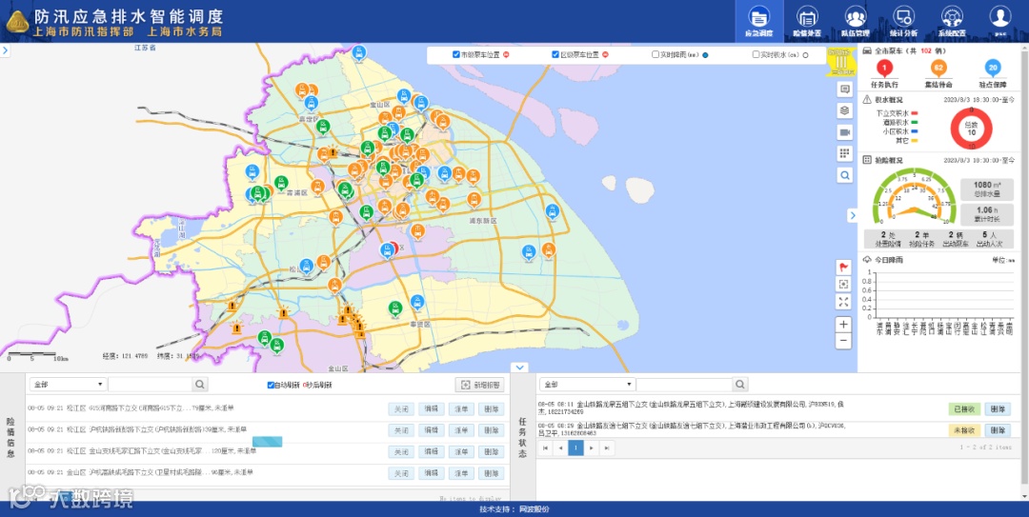Collapse the bottom panel with chevron
This screenshot has height=517, width=1029.
pyautogui.click(x=519, y=368)
